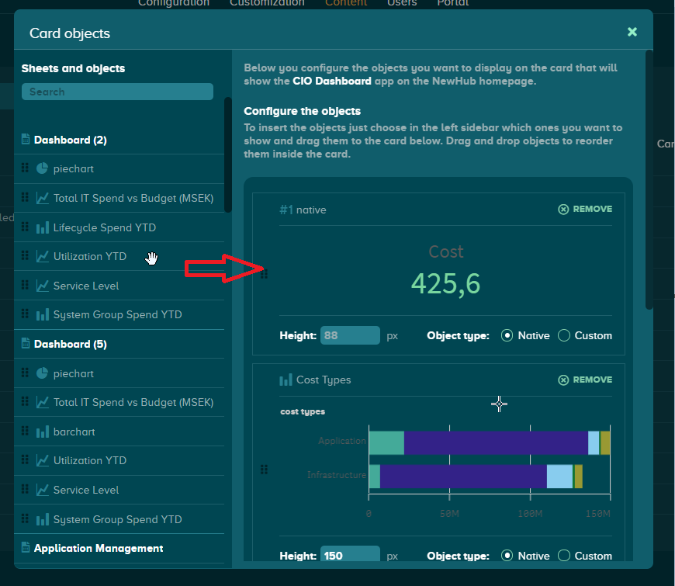Open the Users tab

(x=402, y=3)
